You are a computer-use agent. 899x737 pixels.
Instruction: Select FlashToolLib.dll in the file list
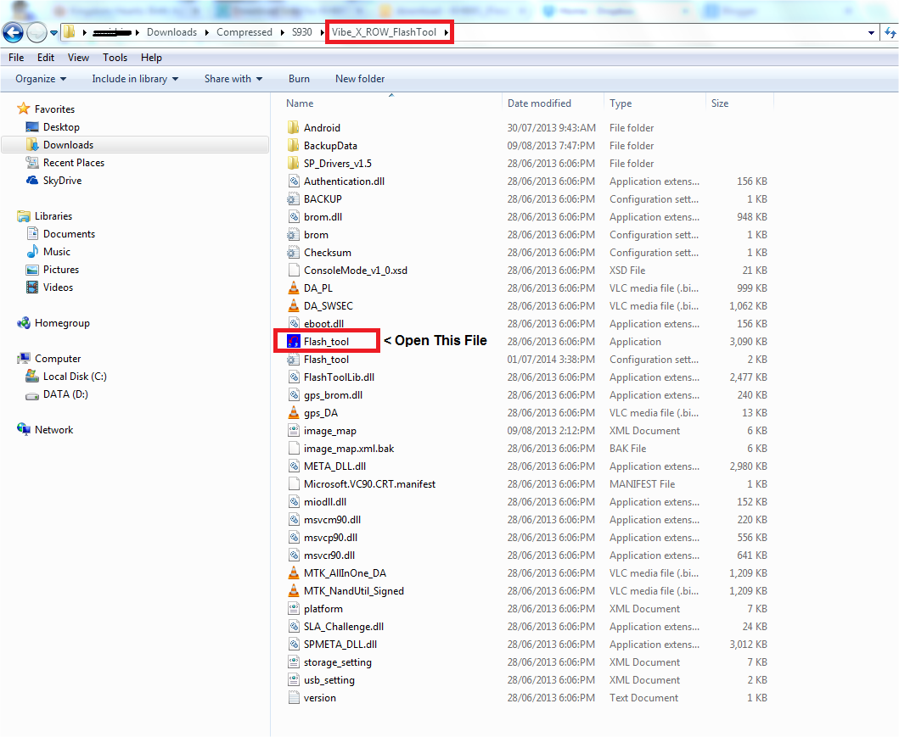[x=339, y=377]
